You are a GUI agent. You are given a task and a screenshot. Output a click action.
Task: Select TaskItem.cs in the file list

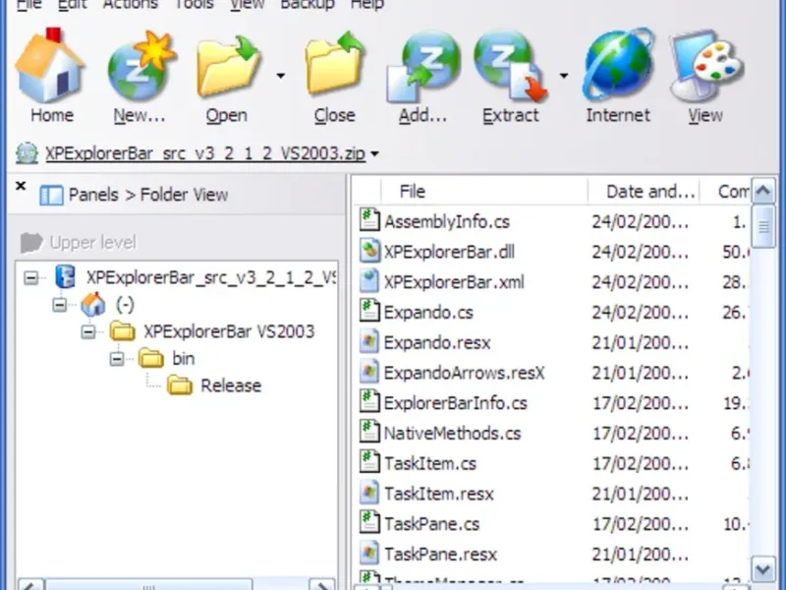tap(430, 463)
